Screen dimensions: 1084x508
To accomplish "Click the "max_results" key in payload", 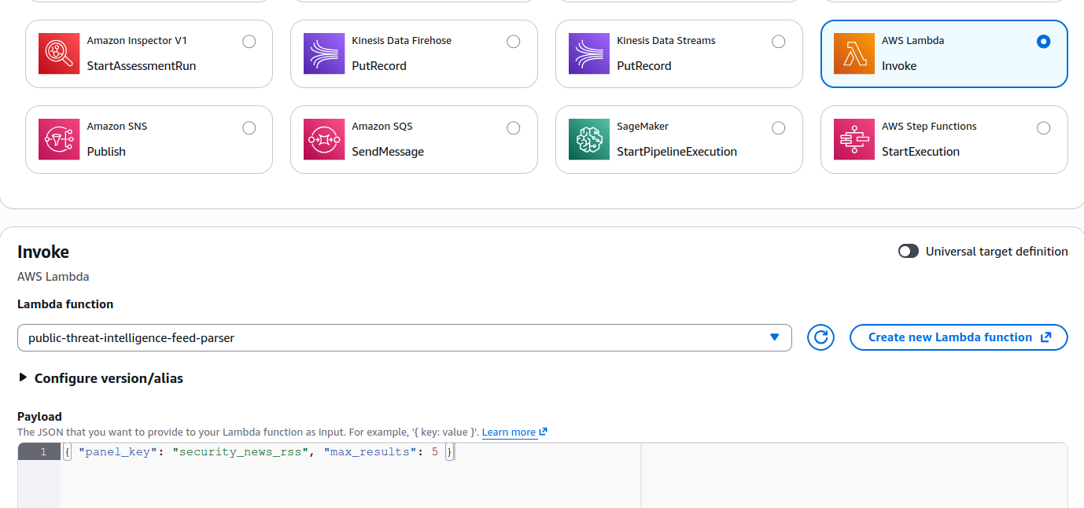I will pyautogui.click(x=371, y=452).
